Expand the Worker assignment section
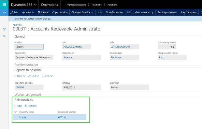Viewport: 202px width, 129px height. [x=28, y=95]
